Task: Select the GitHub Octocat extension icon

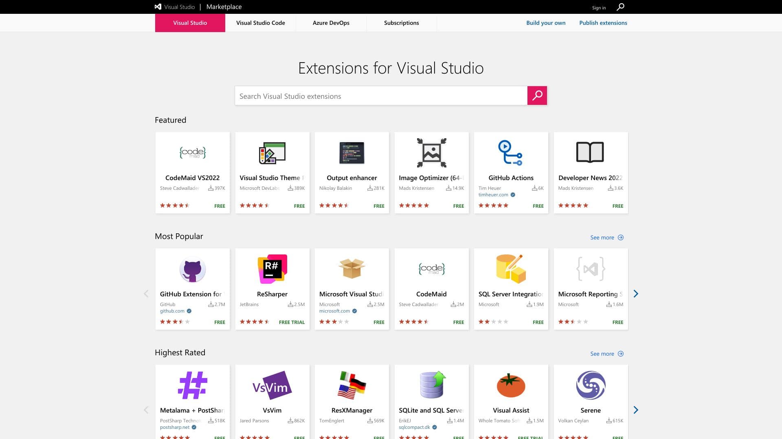Action: (192, 269)
